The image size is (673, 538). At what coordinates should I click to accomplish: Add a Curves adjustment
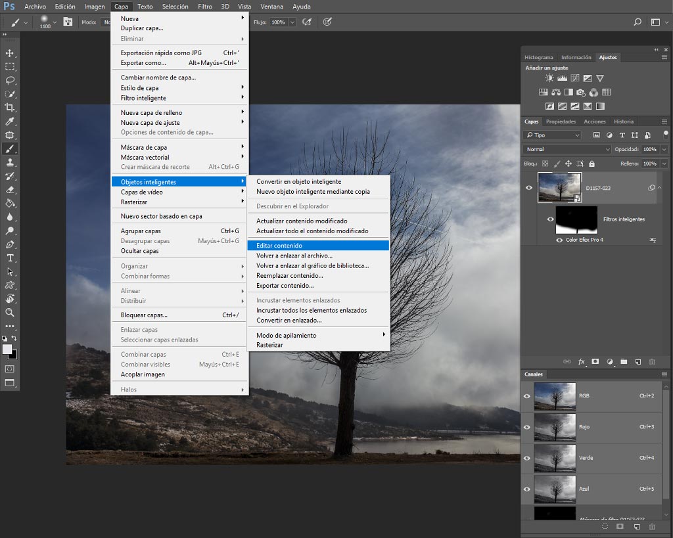pyautogui.click(x=574, y=78)
